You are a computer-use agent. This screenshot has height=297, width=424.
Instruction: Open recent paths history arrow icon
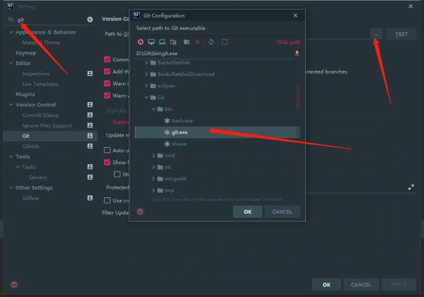(297, 53)
